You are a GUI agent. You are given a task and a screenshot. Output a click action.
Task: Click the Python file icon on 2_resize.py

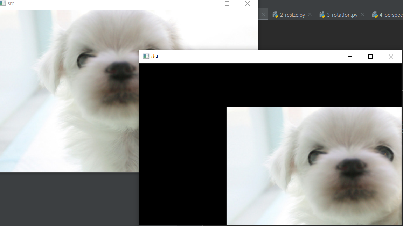pyautogui.click(x=275, y=15)
